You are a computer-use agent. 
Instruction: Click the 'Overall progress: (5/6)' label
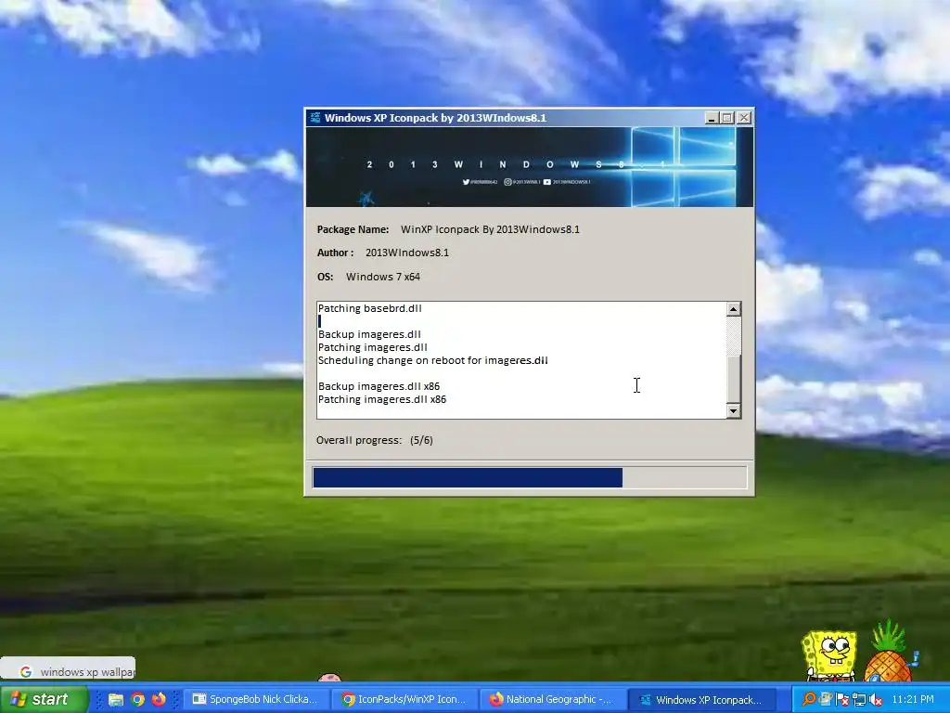click(x=375, y=440)
